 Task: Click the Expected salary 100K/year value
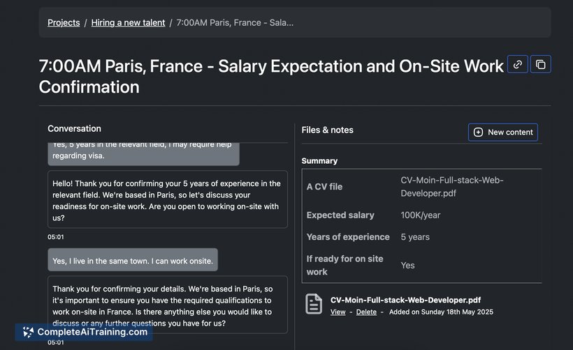pyautogui.click(x=420, y=215)
